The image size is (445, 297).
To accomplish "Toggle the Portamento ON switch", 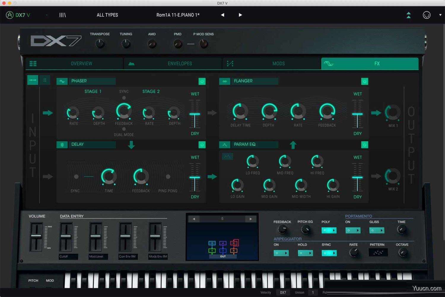I will 353,230.
